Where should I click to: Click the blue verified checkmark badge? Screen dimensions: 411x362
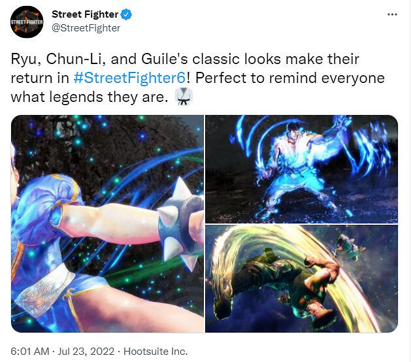[126, 14]
